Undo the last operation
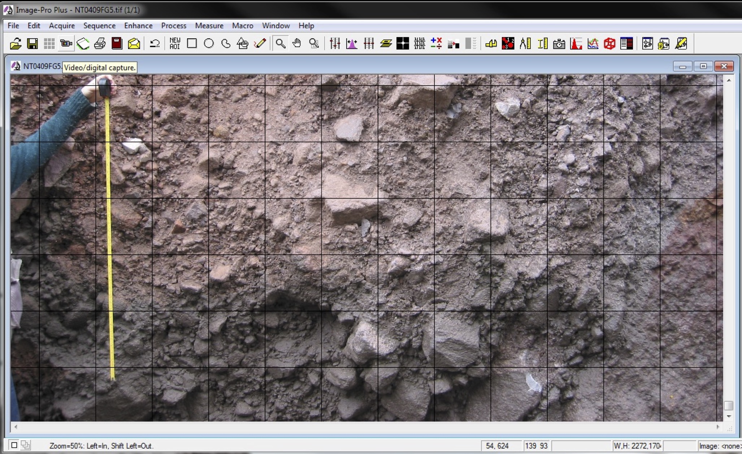This screenshot has height=454, width=742. click(154, 43)
